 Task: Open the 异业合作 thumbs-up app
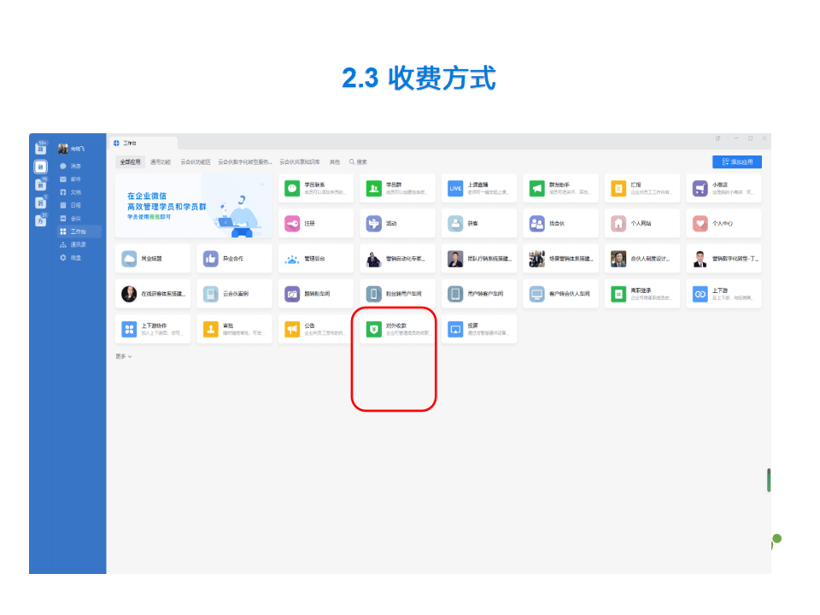tap(234, 258)
